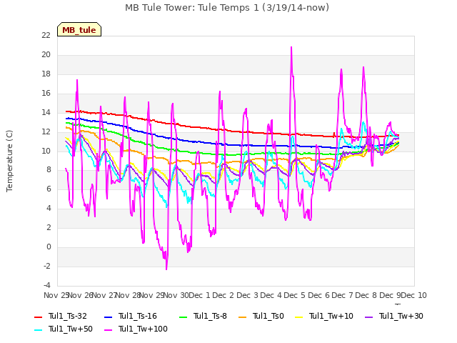This screenshot has width=457, height=343.
Task: Select the magenta Tul1_Tw+100 legend swatch
Action: (108, 329)
